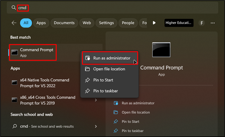Click the F user account avatar
Viewport: 225px width, 137px height.
coord(202,23)
